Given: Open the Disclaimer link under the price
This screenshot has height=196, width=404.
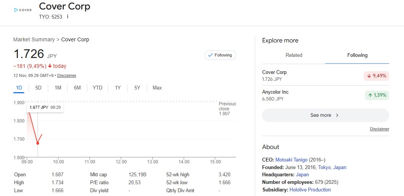Looking at the screenshot, I should (x=66, y=75).
